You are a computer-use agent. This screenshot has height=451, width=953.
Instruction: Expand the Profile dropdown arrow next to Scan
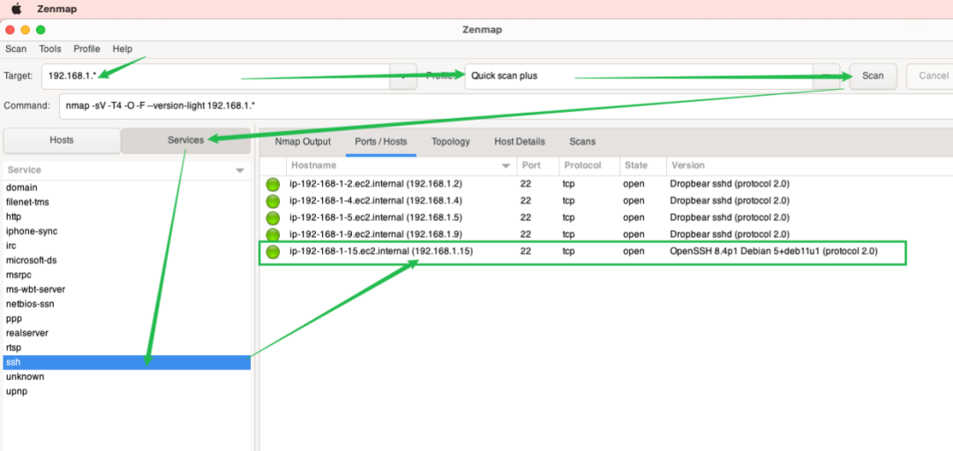click(827, 77)
